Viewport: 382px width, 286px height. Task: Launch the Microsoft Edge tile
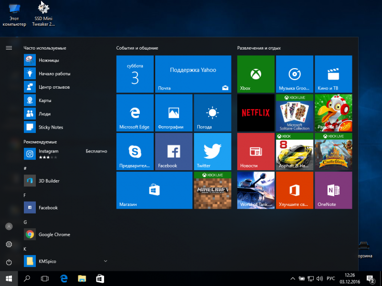click(x=135, y=113)
